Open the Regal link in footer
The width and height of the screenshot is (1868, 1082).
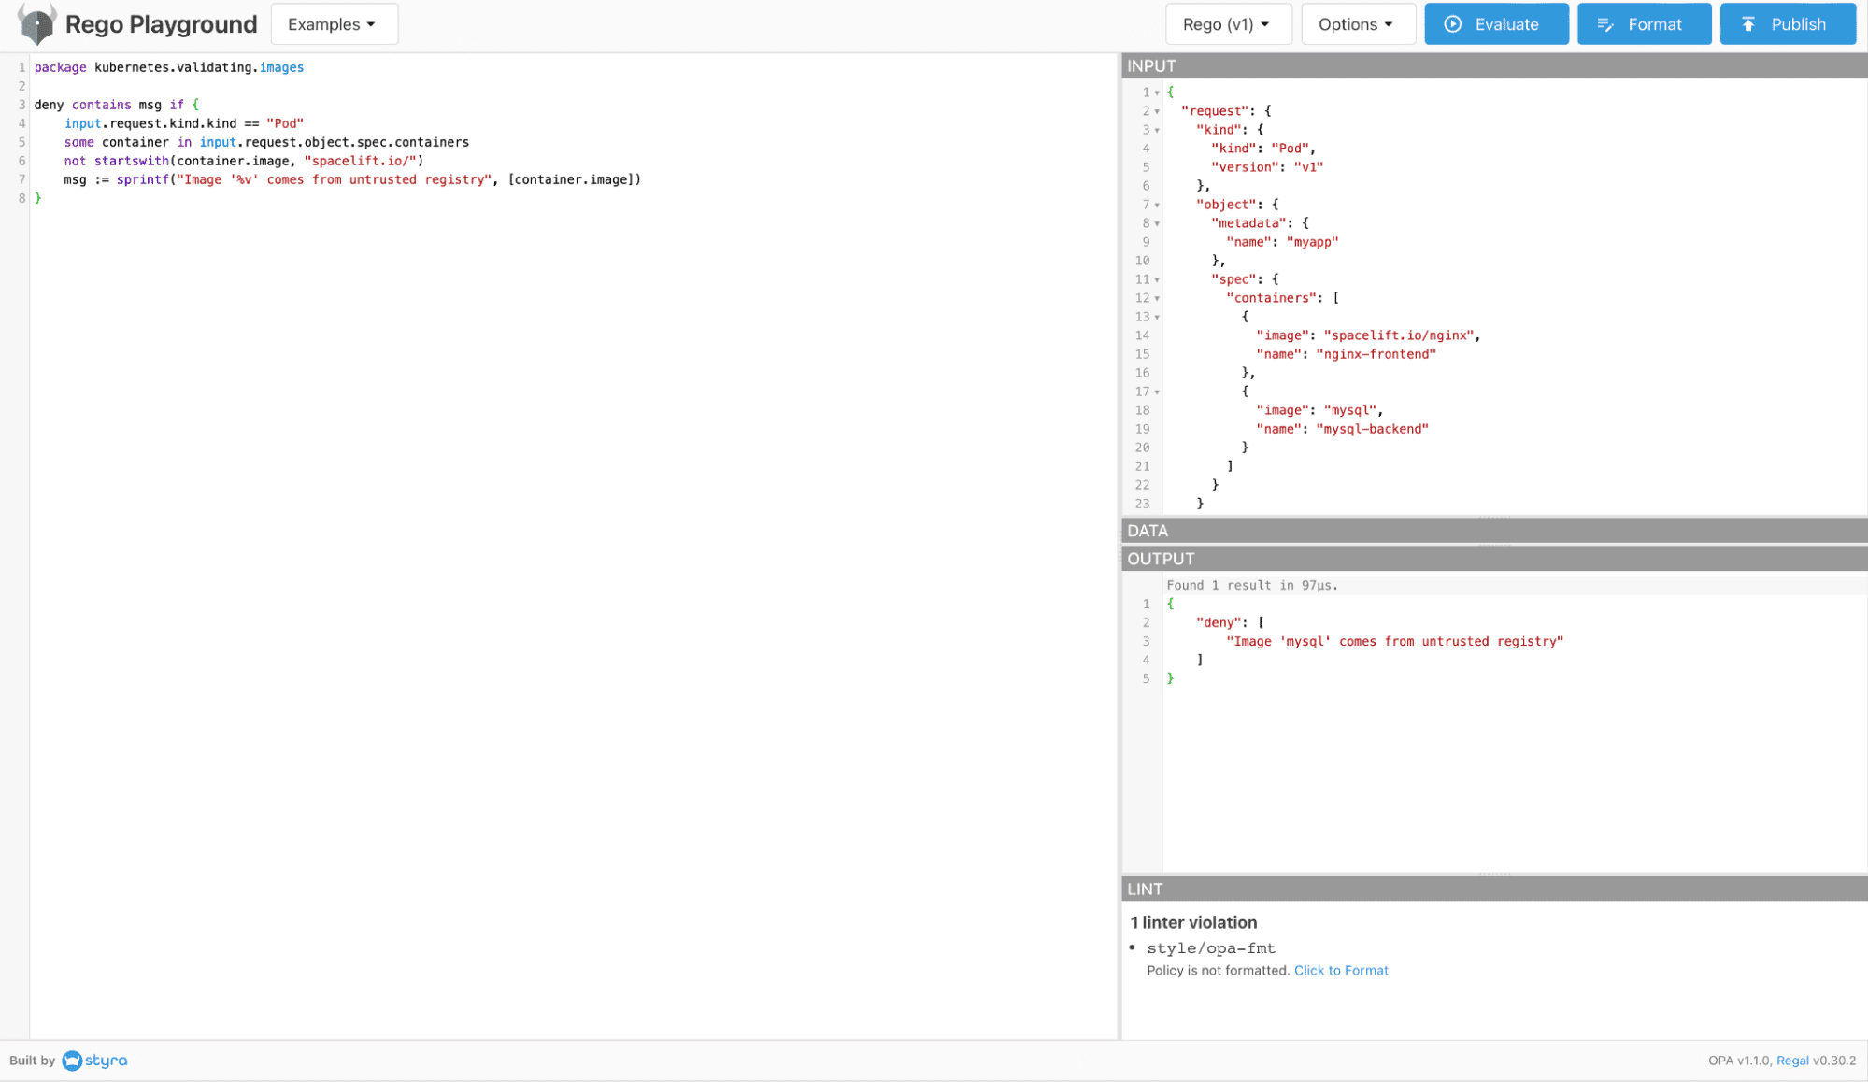coord(1791,1061)
